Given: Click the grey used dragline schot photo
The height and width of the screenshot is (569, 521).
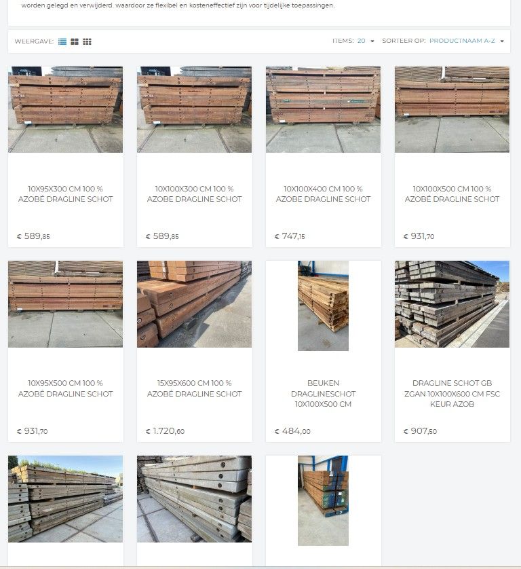Looking at the screenshot, I should point(452,304).
